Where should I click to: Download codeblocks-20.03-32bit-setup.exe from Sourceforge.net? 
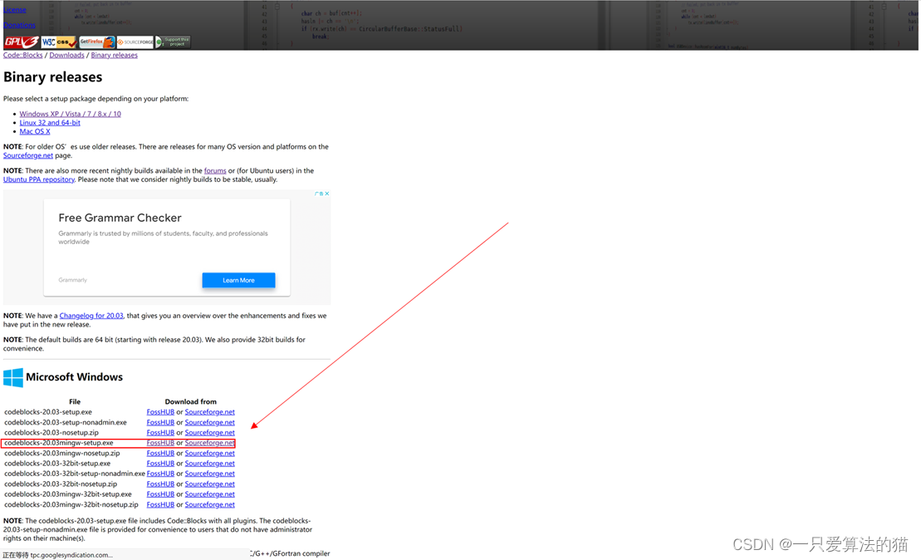coord(209,464)
